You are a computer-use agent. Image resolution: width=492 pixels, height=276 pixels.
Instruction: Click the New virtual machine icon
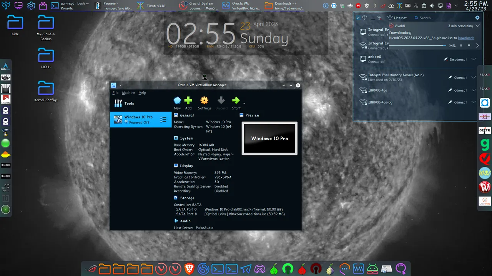click(x=177, y=100)
